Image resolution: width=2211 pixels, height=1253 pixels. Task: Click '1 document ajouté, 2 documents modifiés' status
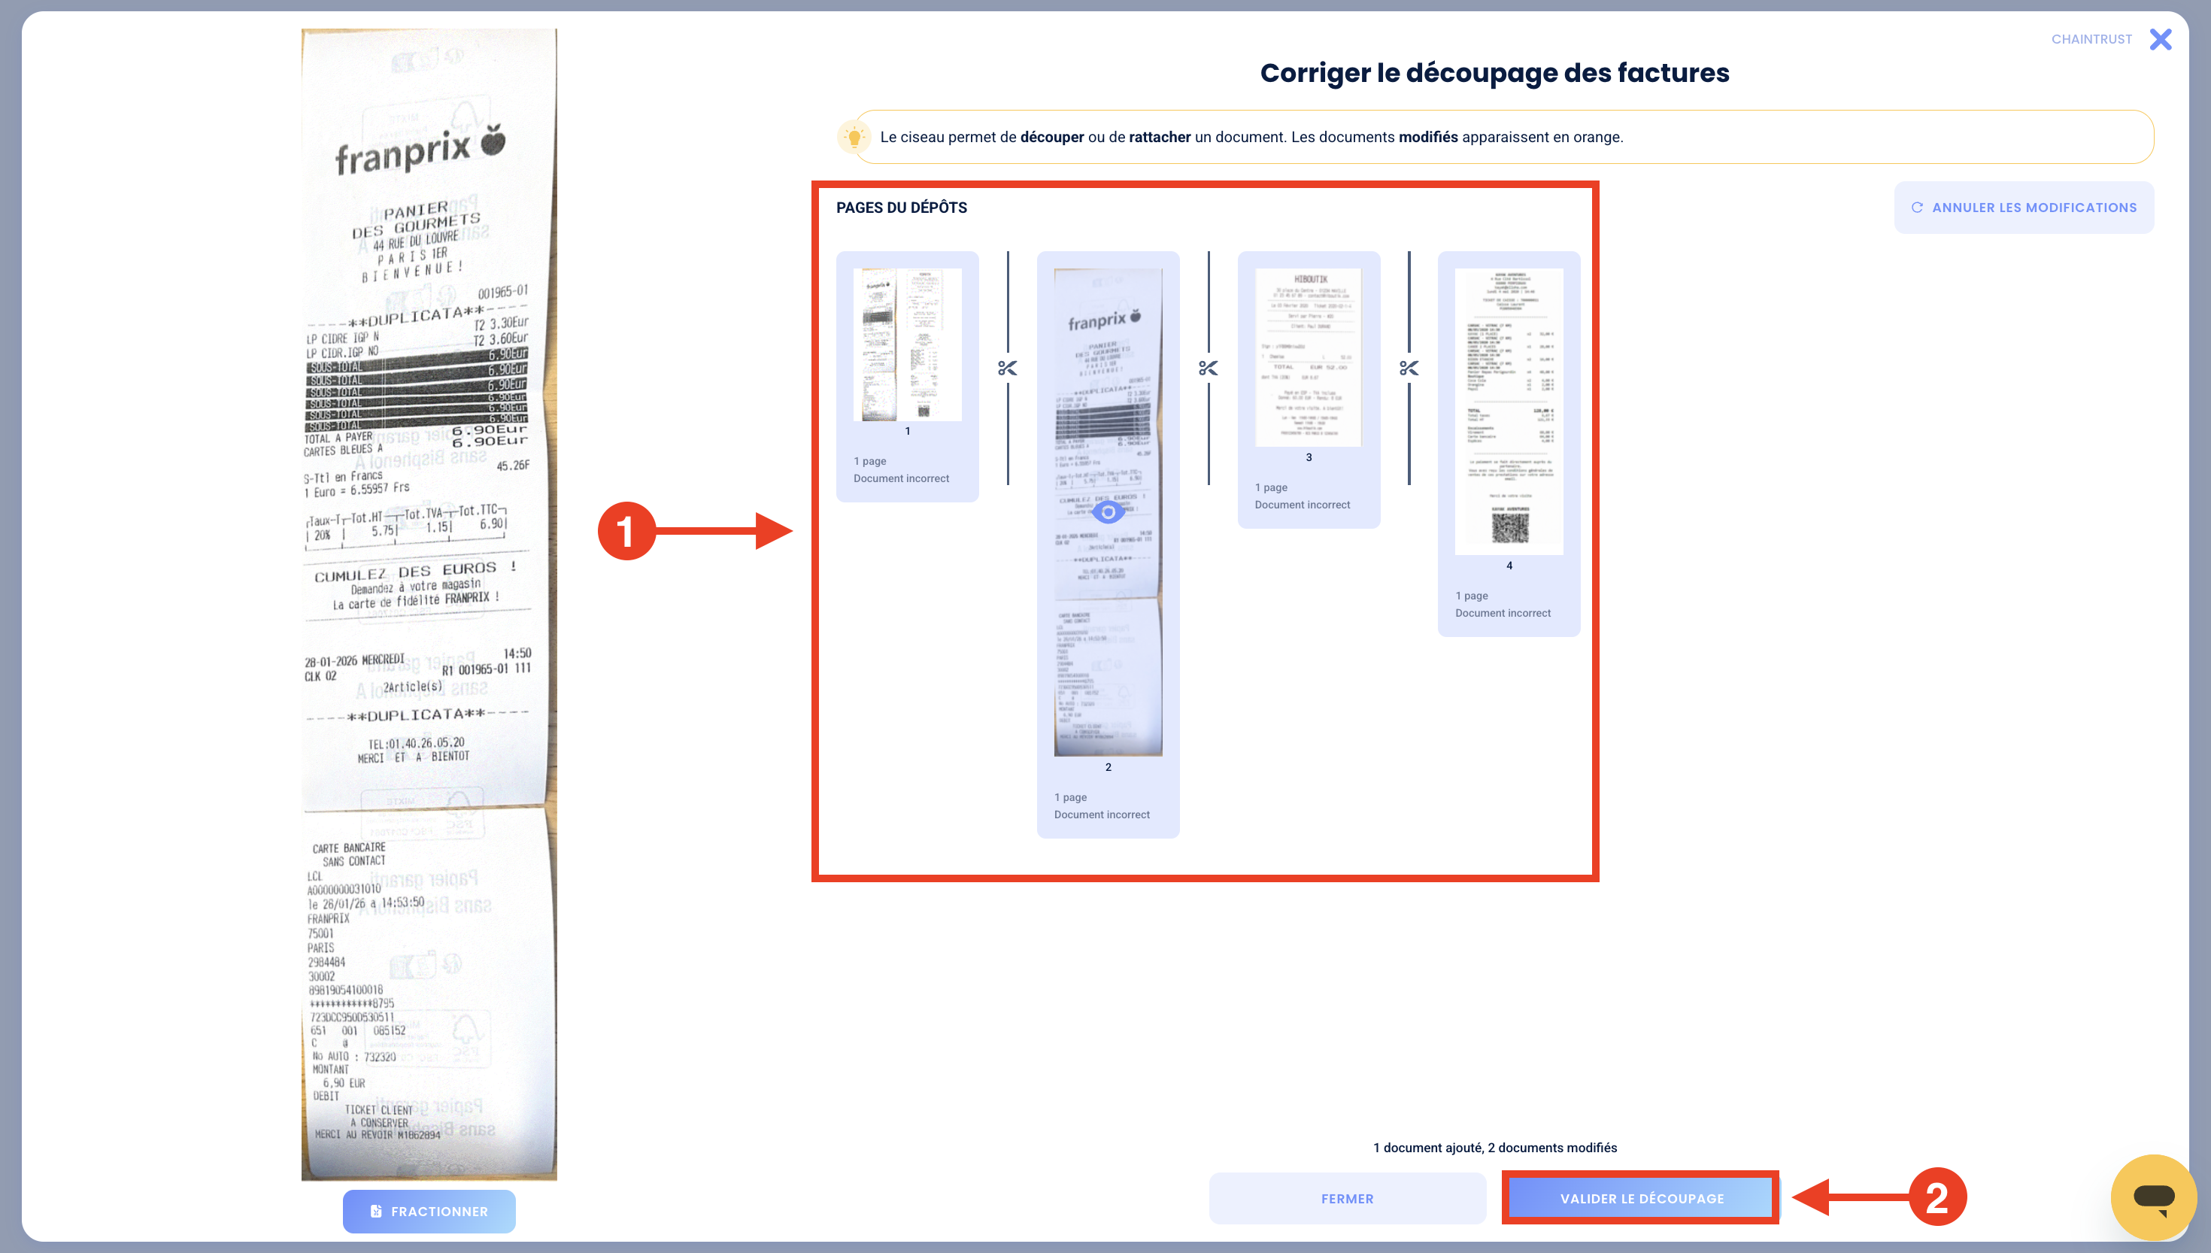click(x=1494, y=1147)
